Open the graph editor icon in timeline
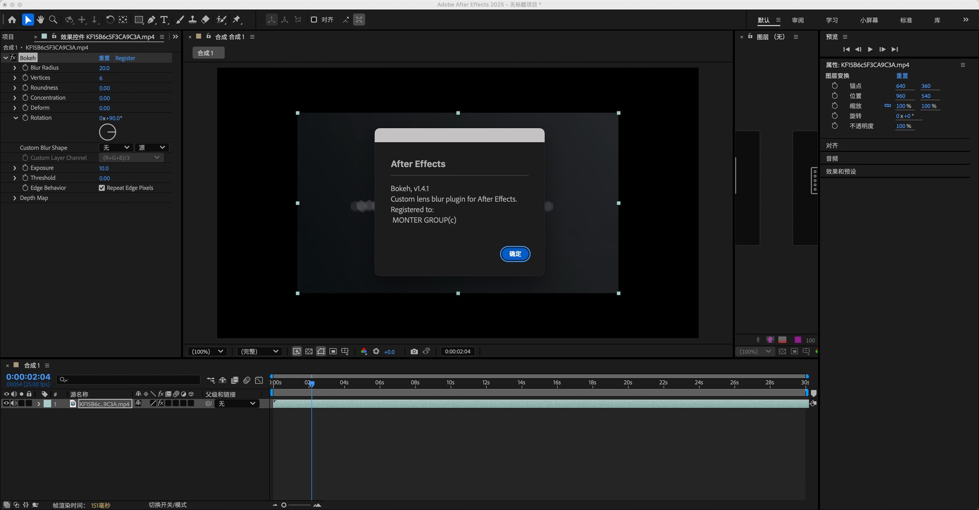 click(x=259, y=380)
